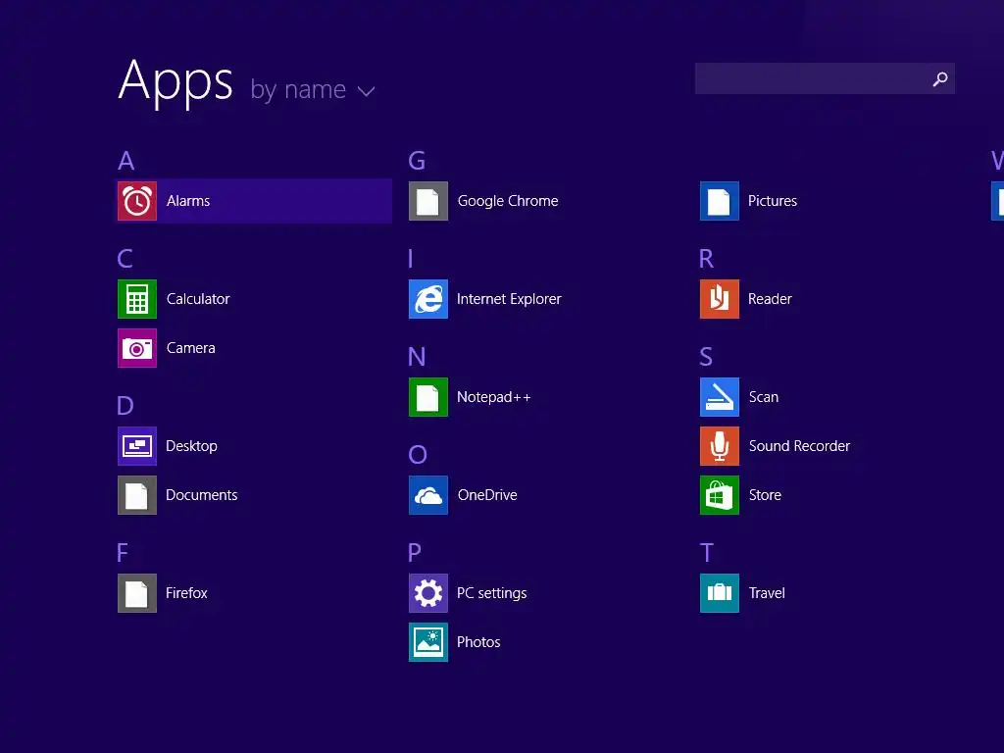
Task: Click the 'Reader' label text
Action: click(770, 299)
